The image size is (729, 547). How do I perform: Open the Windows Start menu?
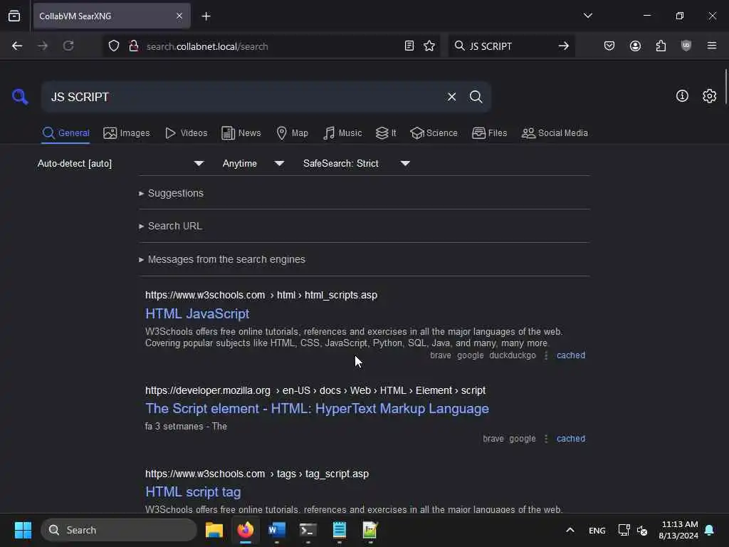point(23,530)
